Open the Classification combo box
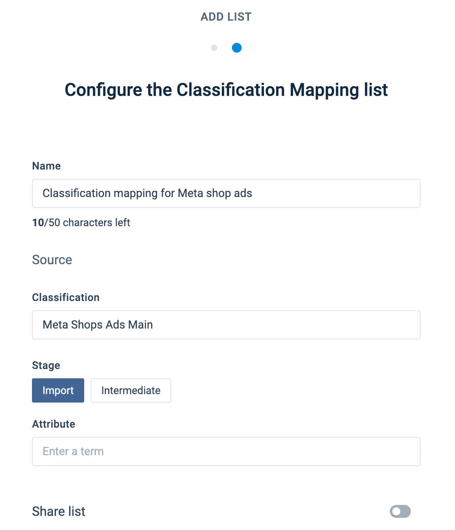This screenshot has width=455, height=530. [x=226, y=325]
